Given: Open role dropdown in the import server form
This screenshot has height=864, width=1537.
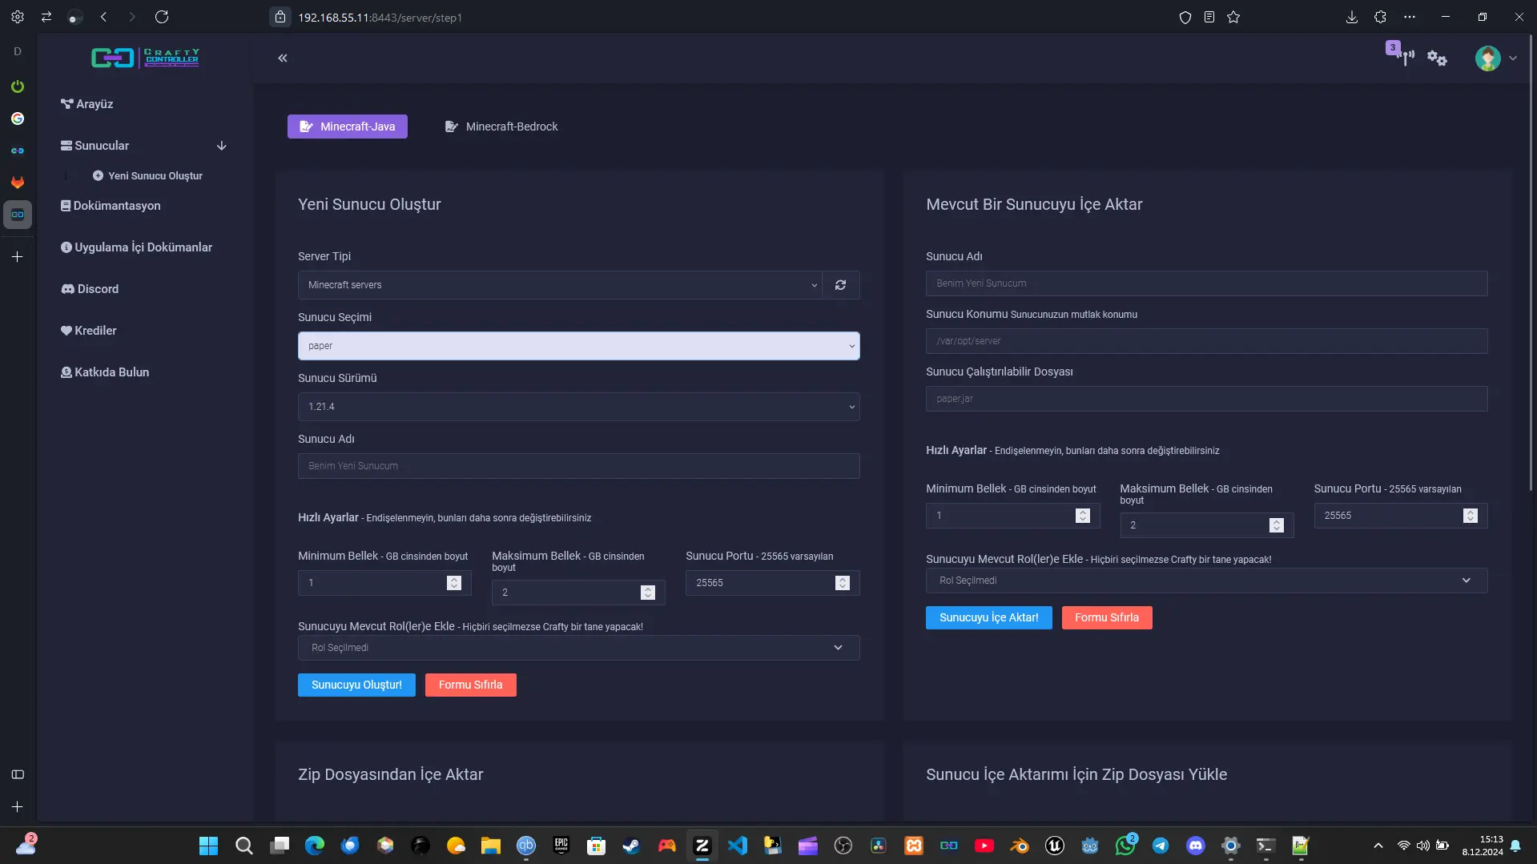Looking at the screenshot, I should [x=1206, y=581].
